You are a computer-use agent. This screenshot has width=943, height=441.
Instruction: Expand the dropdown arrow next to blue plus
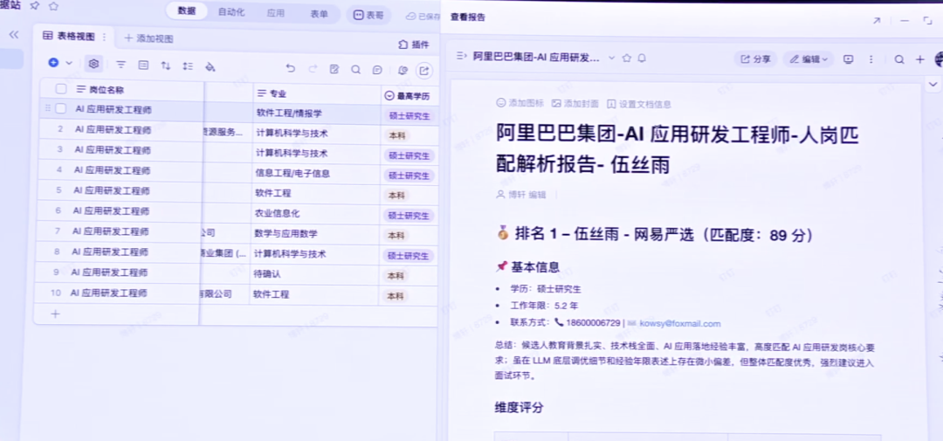pyautogui.click(x=69, y=63)
